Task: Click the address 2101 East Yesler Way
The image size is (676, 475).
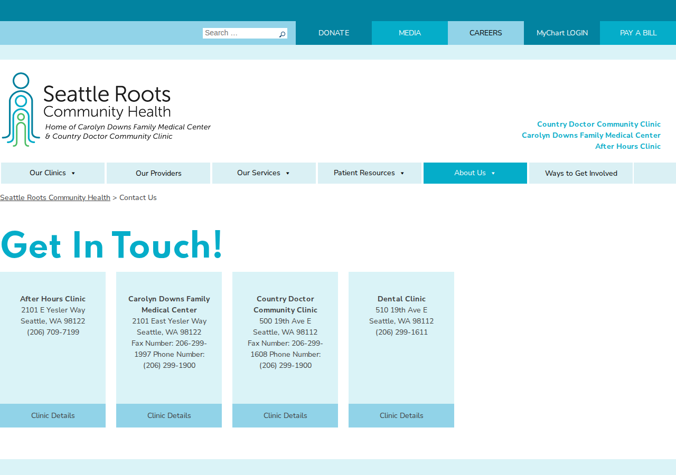Action: tap(169, 321)
